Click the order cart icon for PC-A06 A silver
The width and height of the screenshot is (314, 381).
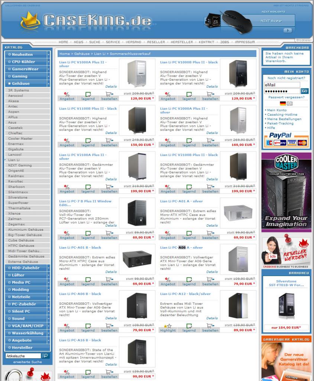tap(210, 279)
